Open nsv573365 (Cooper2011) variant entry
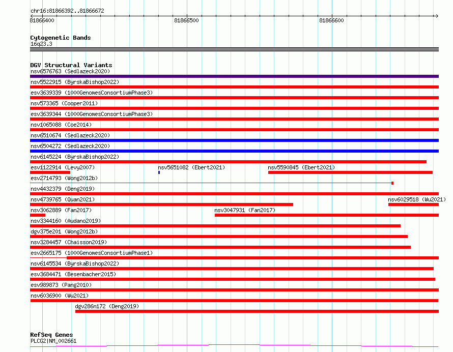 tap(64, 103)
